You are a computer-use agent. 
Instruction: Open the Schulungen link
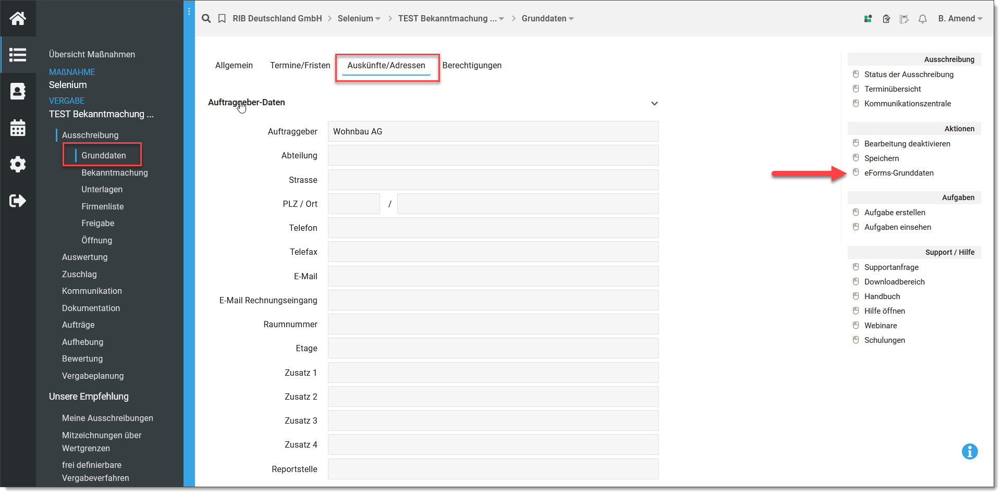[885, 340]
